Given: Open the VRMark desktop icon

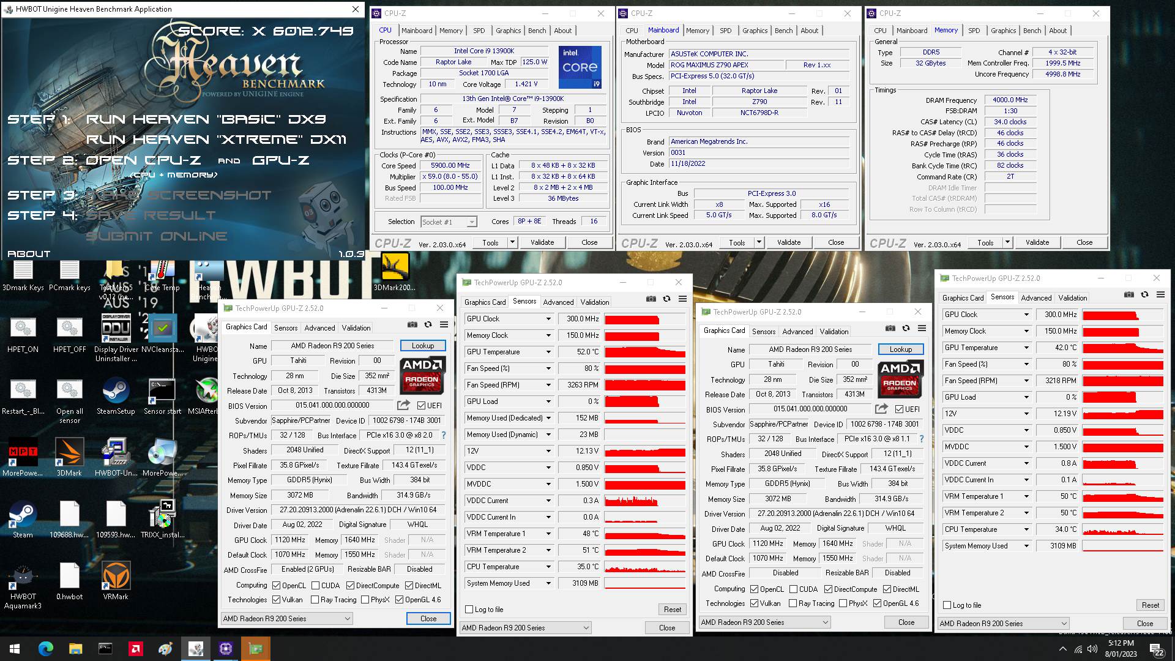Looking at the screenshot, I should (x=116, y=581).
